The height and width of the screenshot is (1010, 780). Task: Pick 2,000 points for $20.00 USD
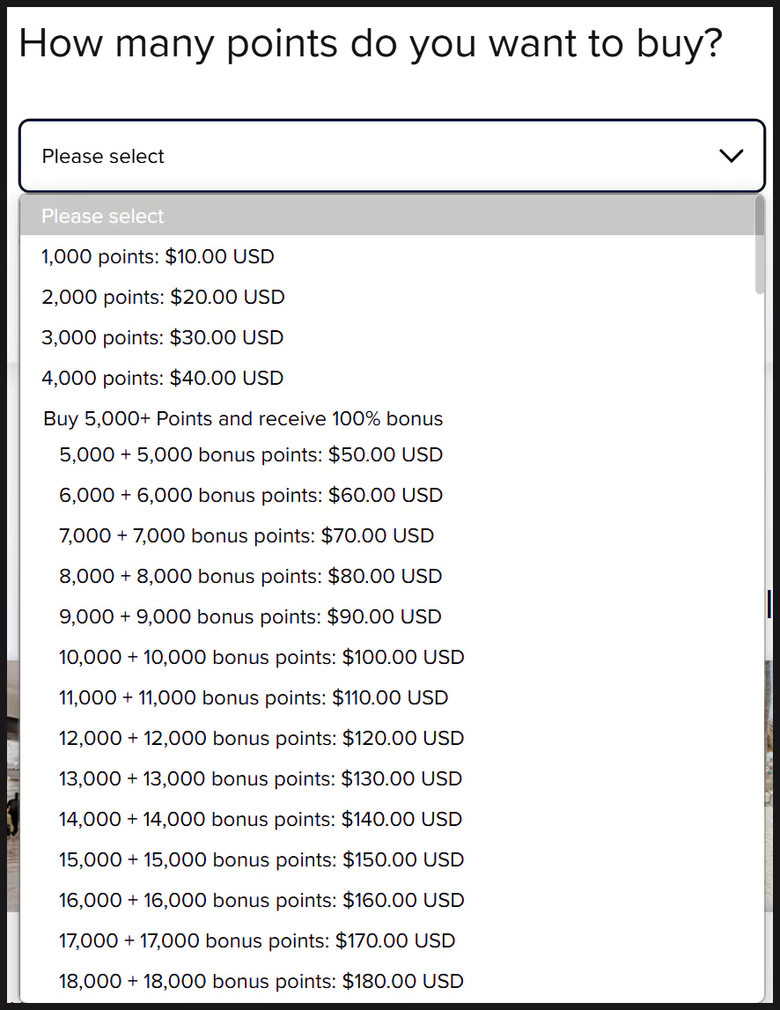164,298
